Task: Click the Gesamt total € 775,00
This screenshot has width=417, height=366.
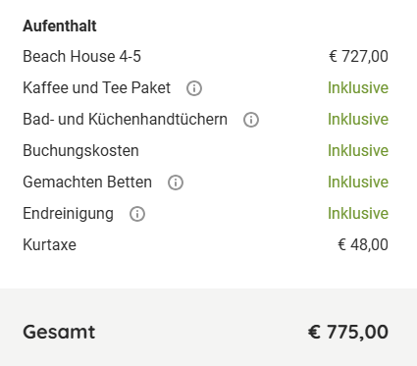Action: pyautogui.click(x=348, y=332)
